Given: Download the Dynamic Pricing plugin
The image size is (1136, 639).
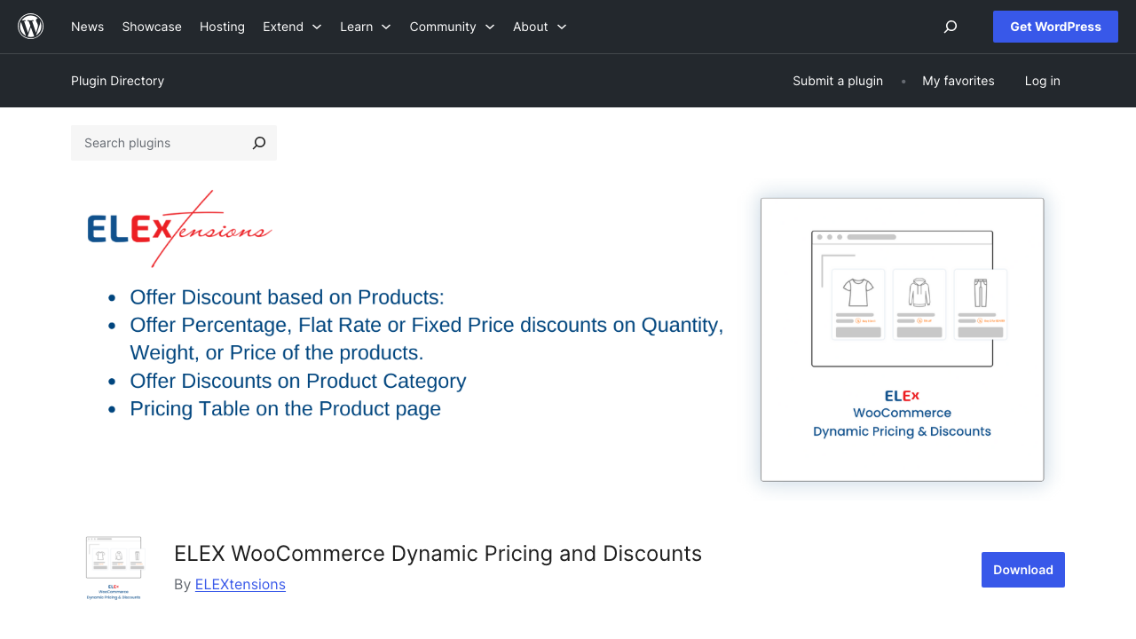Looking at the screenshot, I should coord(1022,569).
